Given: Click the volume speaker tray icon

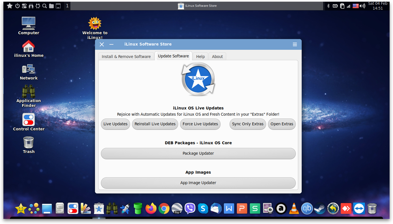Looking at the screenshot, I should [362, 6].
